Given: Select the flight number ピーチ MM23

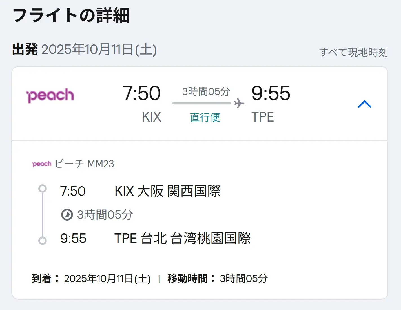Looking at the screenshot, I should tap(84, 164).
